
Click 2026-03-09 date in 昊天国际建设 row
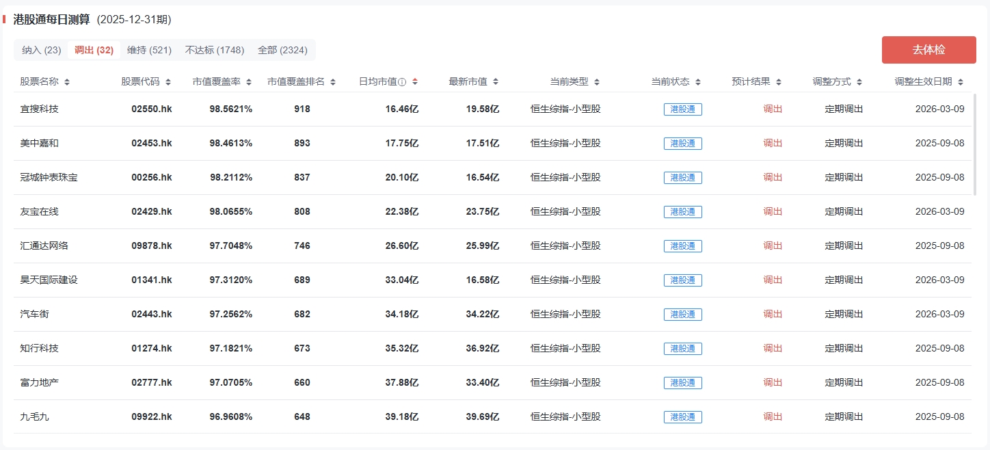pyautogui.click(x=939, y=280)
